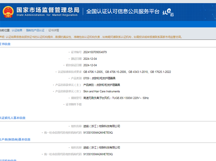Click the 全国认证认可信息公共服务平台 platform title
Screen dimensions: 216x161
122,11
